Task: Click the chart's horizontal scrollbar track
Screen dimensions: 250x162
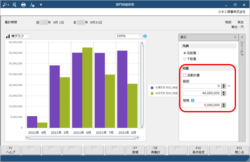Action: (82, 138)
